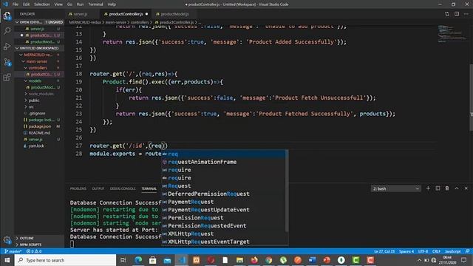Open the Manage gear settings icon
Viewport: 473px width, 266px height.
click(x=7, y=240)
